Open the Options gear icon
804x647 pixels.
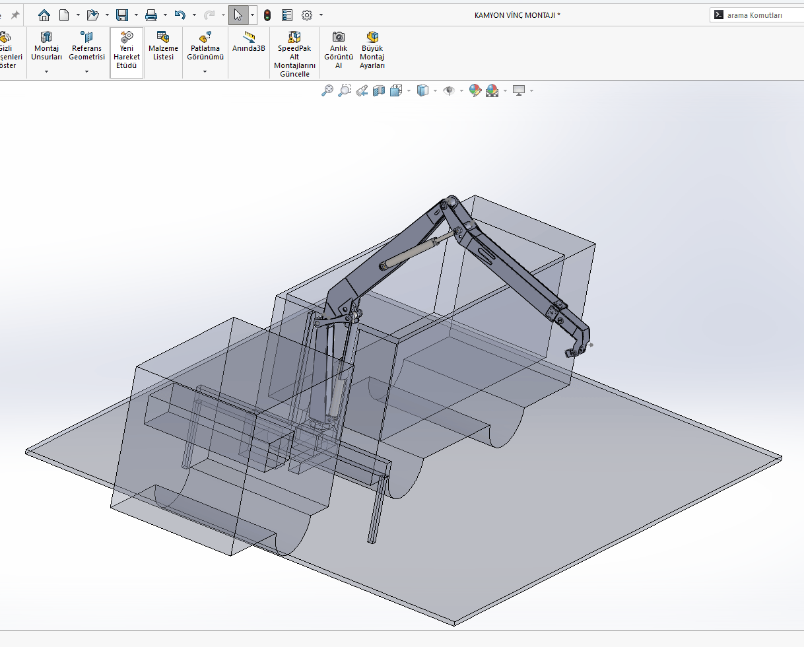click(307, 15)
